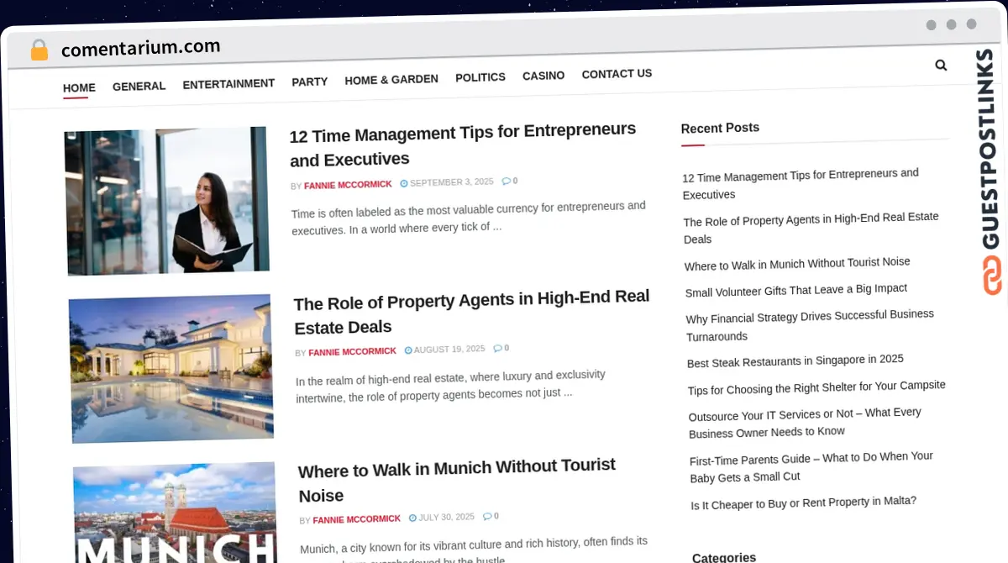Open the CASINO menu item
This screenshot has height=563, width=1008.
point(543,76)
